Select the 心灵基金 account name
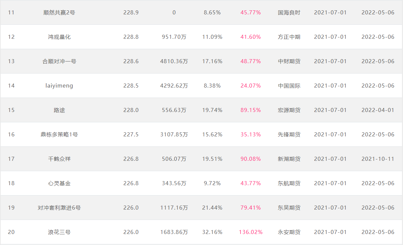The image size is (403, 245). pos(59,183)
